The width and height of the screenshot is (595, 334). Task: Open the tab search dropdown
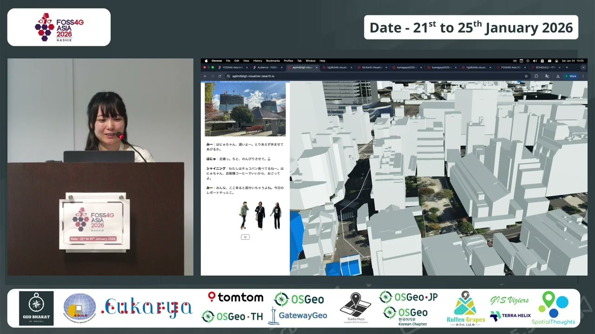[583, 67]
